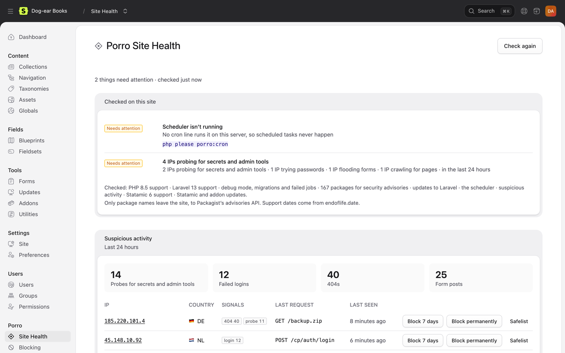Click the Assets sidebar icon
This screenshot has width=565, height=353.
point(11,100)
